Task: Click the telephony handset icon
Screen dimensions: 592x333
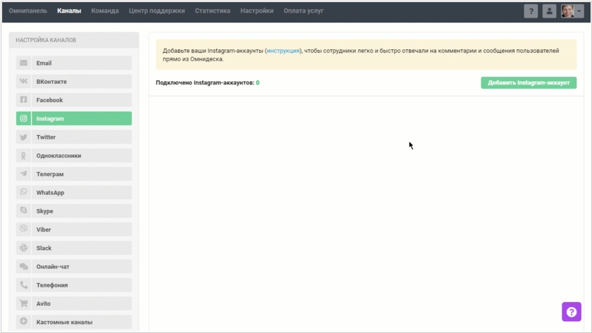Action: [23, 284]
